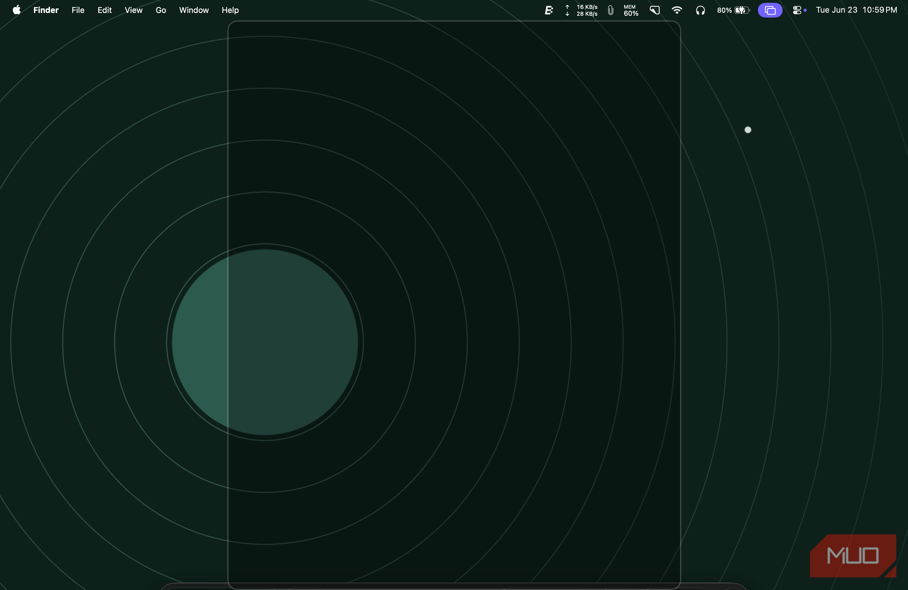Click the paperclip menu bar icon
The height and width of the screenshot is (590, 908).
coord(610,10)
